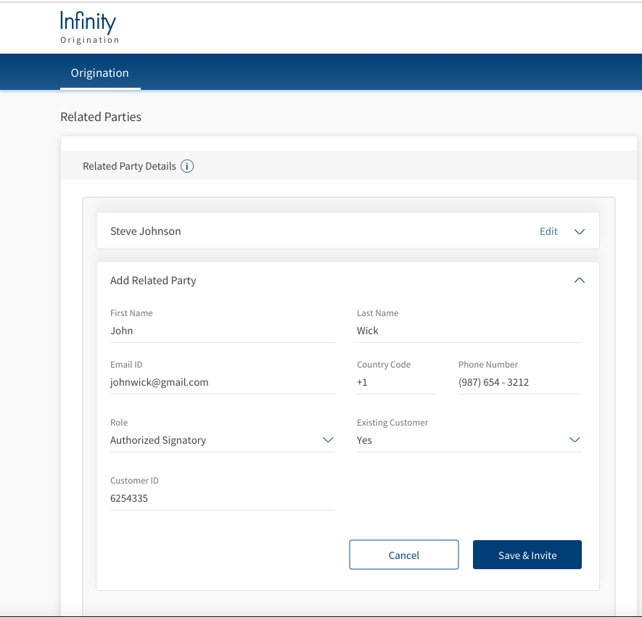The width and height of the screenshot is (642, 617).
Task: Click the Save & Invite button
Action: click(527, 555)
